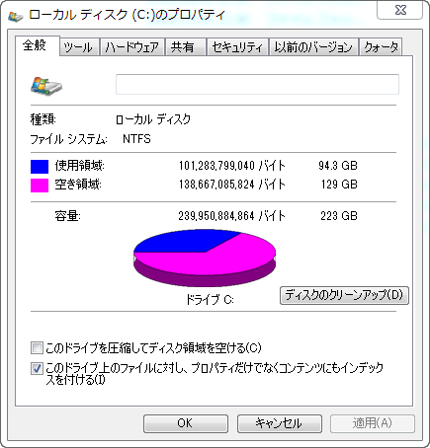Uncheck the file content indexing checkbox
This screenshot has height=448, width=430.
tap(37, 369)
